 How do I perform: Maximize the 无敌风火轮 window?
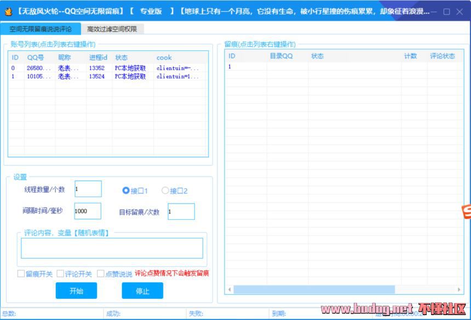coord(447,11)
